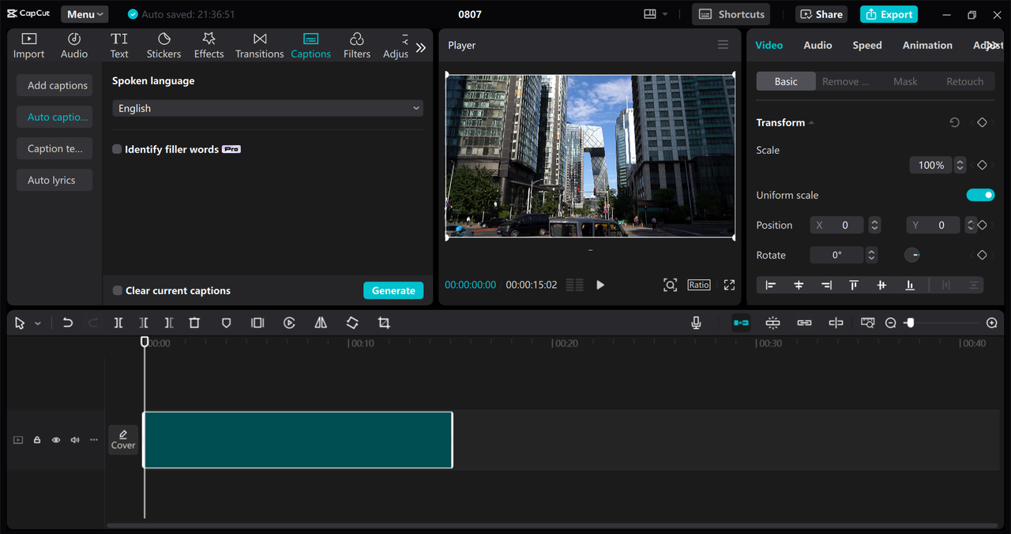1011x534 pixels.
Task: Open the Effects tab
Action: (209, 46)
